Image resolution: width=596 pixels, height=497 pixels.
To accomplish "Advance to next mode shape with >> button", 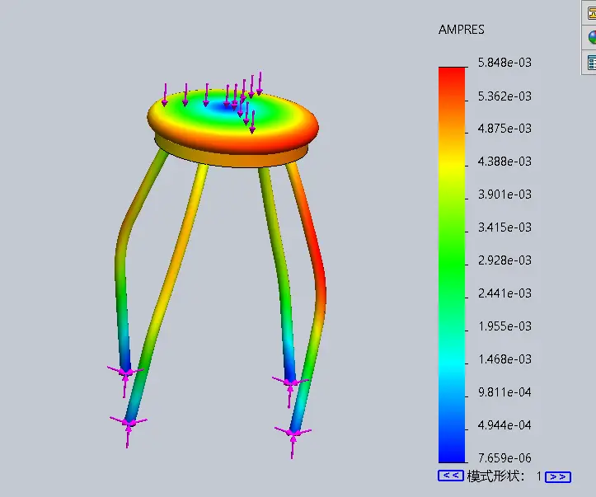I will click(x=558, y=476).
